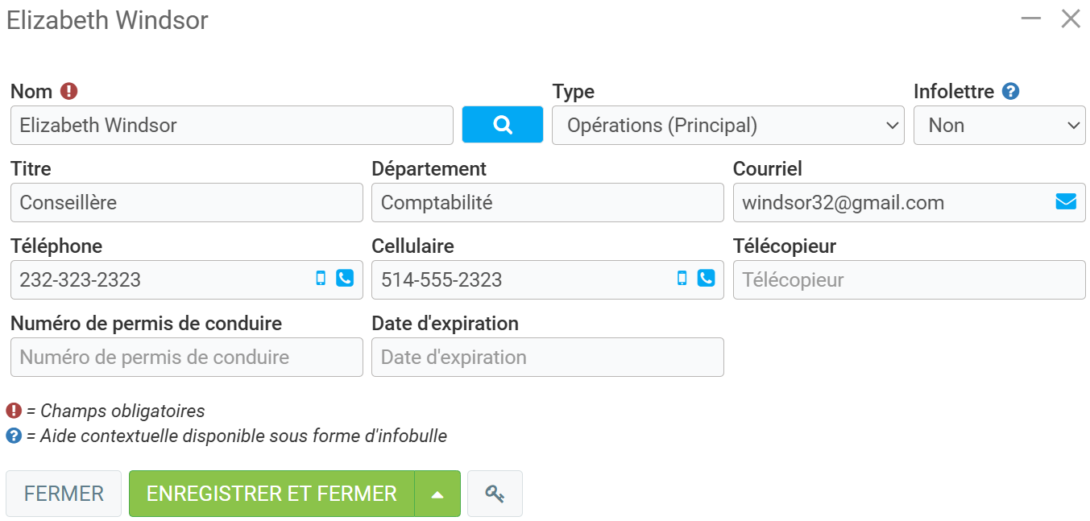Click the key icon button

[495, 494]
